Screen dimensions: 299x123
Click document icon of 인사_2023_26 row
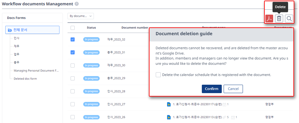168,117
